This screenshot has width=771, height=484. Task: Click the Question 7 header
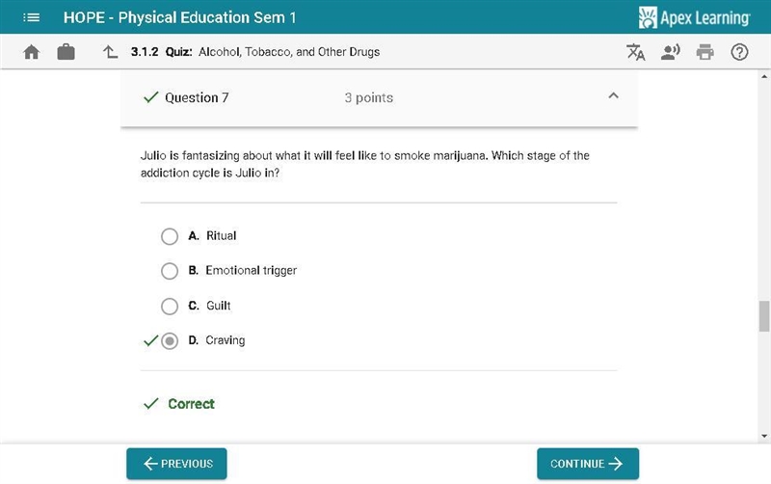(x=379, y=98)
